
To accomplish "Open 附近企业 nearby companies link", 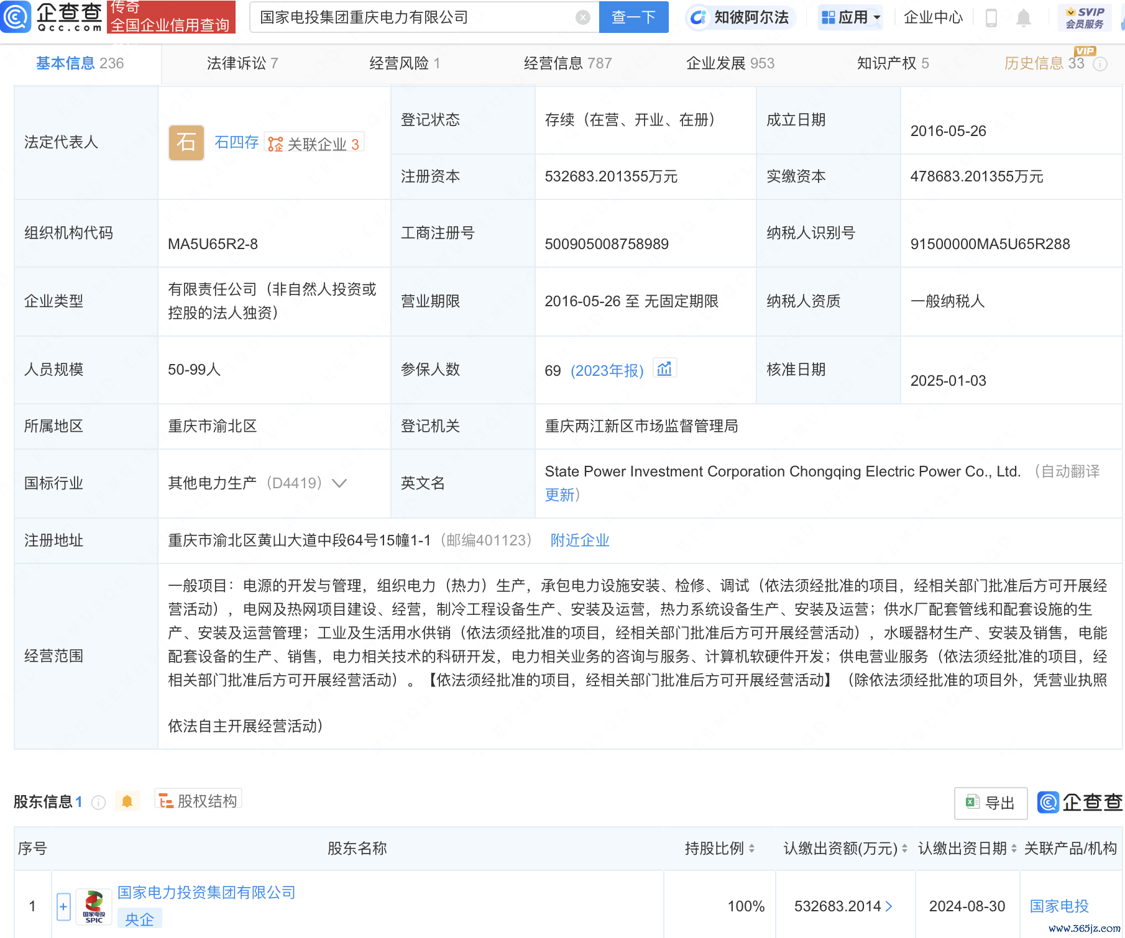I will (580, 540).
